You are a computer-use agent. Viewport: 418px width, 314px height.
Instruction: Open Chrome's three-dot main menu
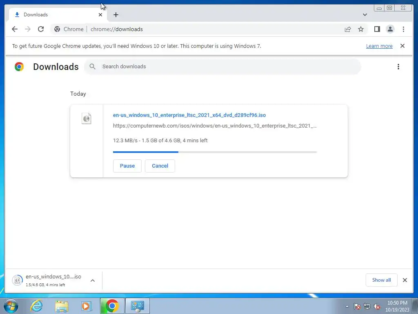[x=403, y=29]
